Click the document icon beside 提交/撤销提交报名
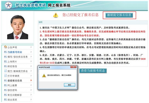149x103 pixels. tap(5, 71)
